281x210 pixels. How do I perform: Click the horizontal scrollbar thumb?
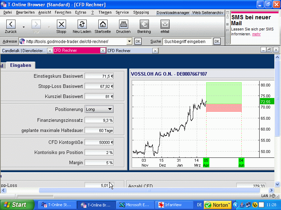[x=149, y=190]
